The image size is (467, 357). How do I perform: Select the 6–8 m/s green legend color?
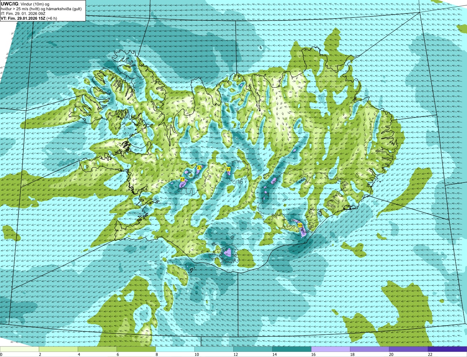(x=136, y=349)
